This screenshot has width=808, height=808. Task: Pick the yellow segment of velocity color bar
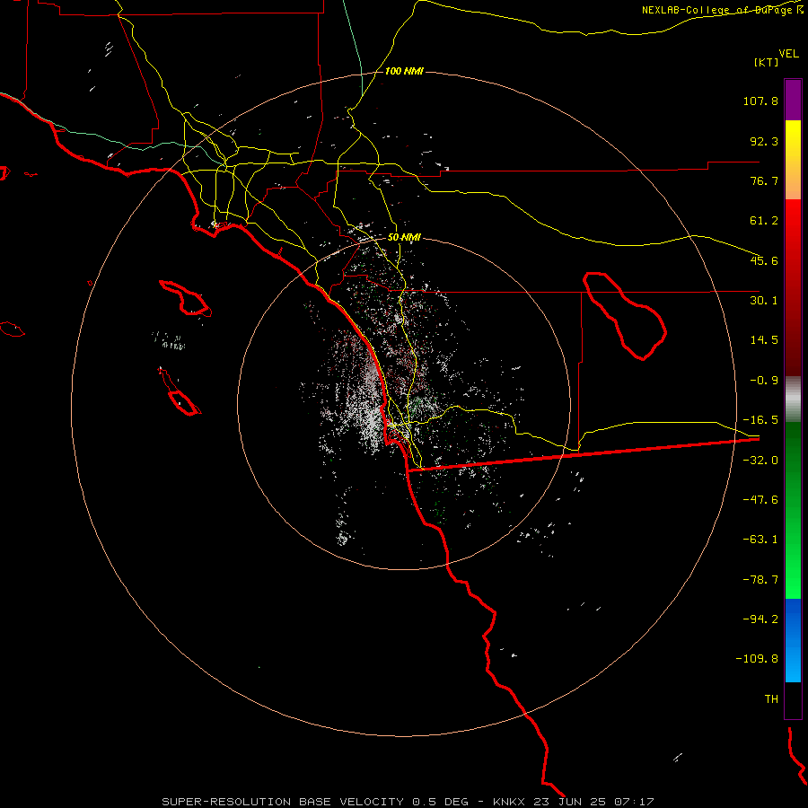[793, 160]
